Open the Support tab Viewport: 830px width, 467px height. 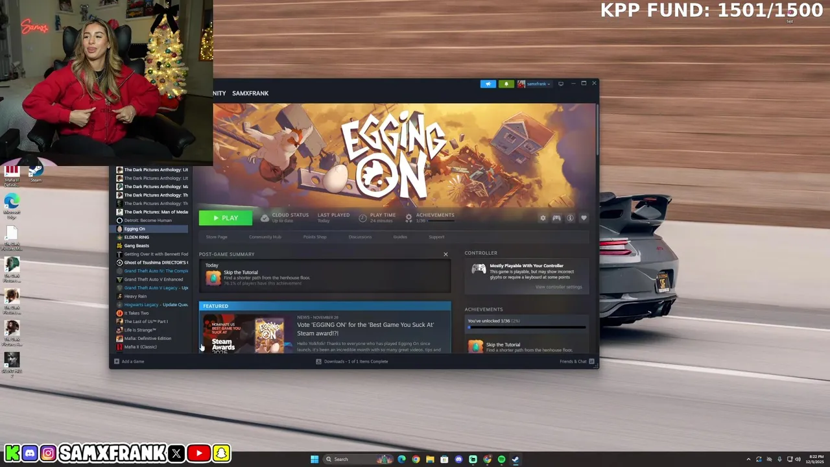pos(436,237)
